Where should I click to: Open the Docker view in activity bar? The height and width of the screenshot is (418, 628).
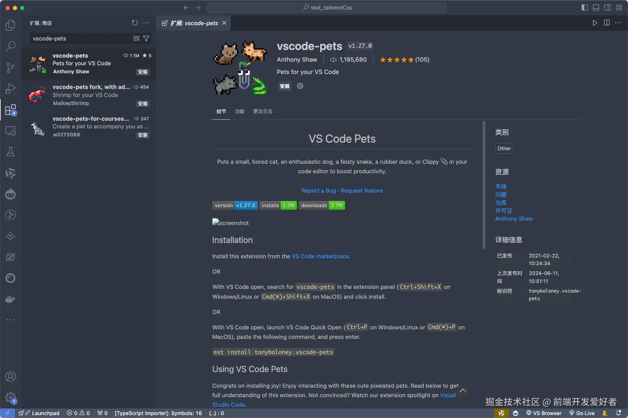tap(11, 299)
